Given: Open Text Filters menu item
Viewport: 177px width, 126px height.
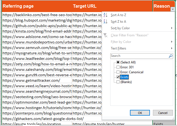Looking at the screenshot, I should (138, 48).
